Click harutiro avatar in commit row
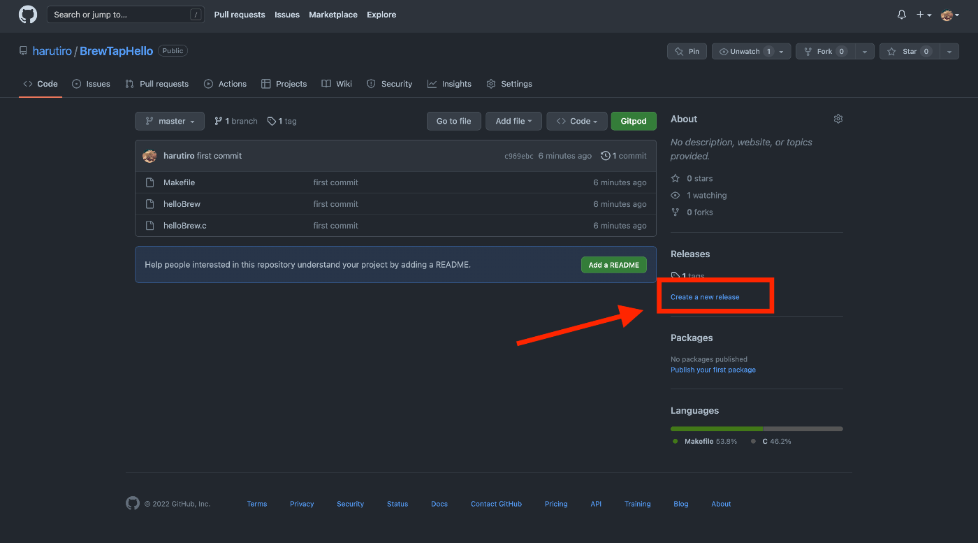The image size is (978, 543). [149, 156]
